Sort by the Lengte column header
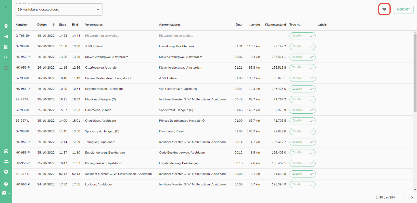The image size is (417, 203). [x=255, y=25]
